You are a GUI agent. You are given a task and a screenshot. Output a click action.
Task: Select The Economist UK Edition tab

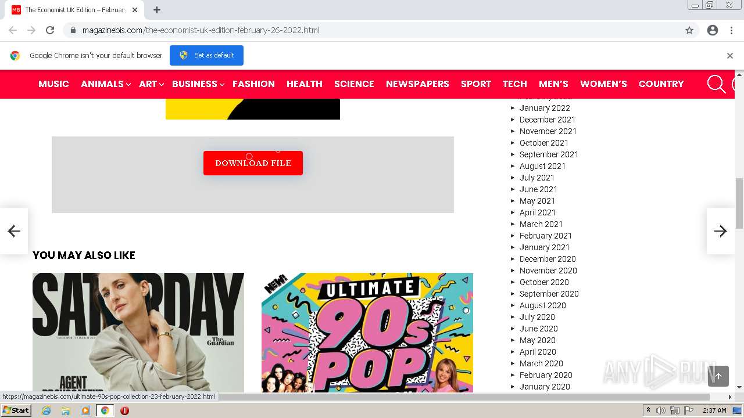[74, 10]
